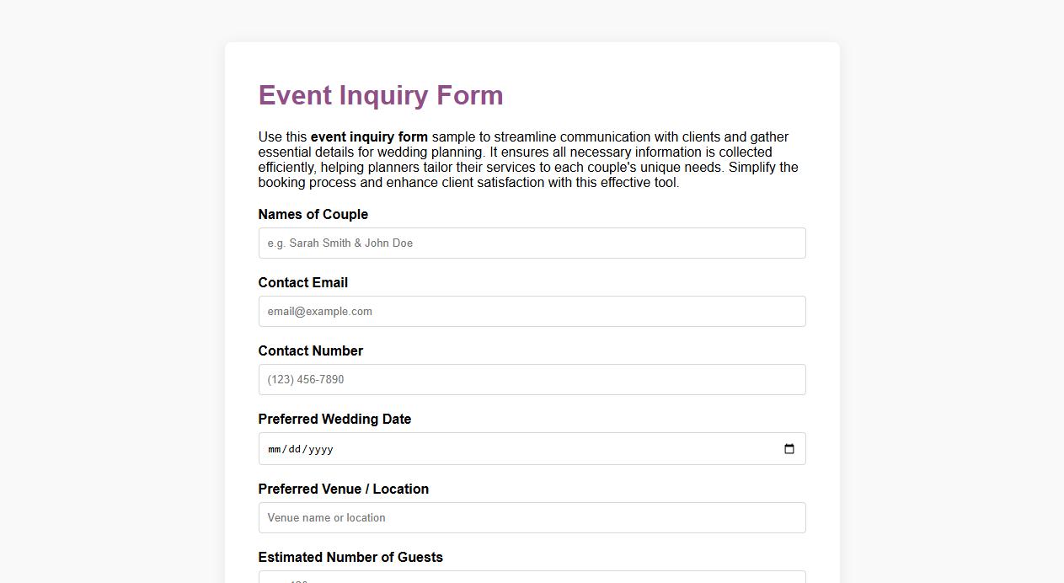The width and height of the screenshot is (1064, 583).
Task: Click the year segment of the date field
Action: pos(321,449)
